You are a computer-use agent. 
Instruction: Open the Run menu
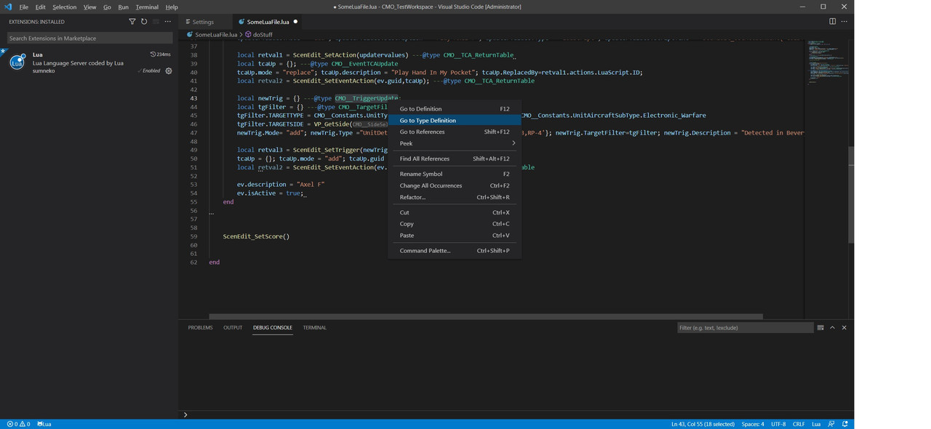tap(123, 7)
